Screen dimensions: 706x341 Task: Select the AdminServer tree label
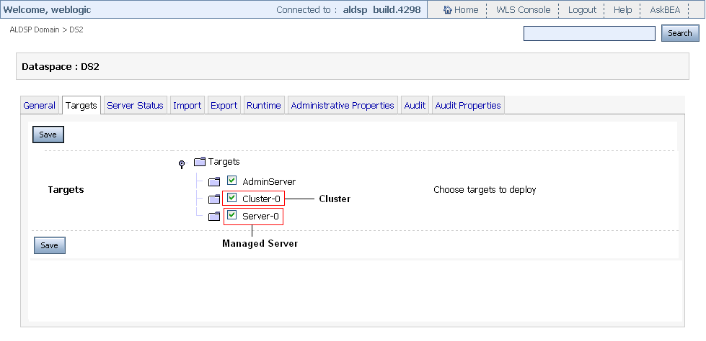269,182
